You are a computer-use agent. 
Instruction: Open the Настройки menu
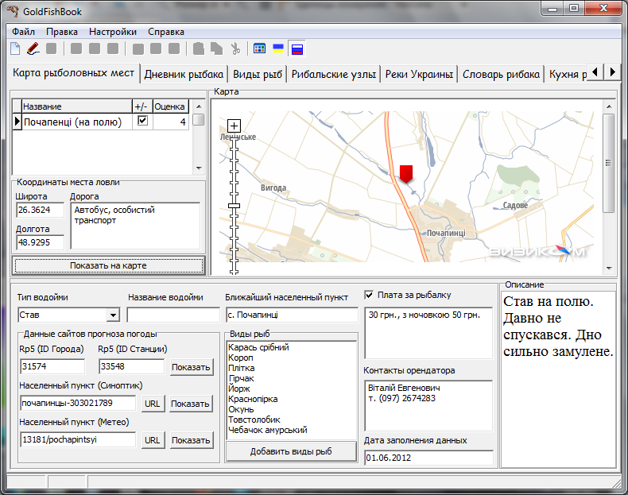113,32
